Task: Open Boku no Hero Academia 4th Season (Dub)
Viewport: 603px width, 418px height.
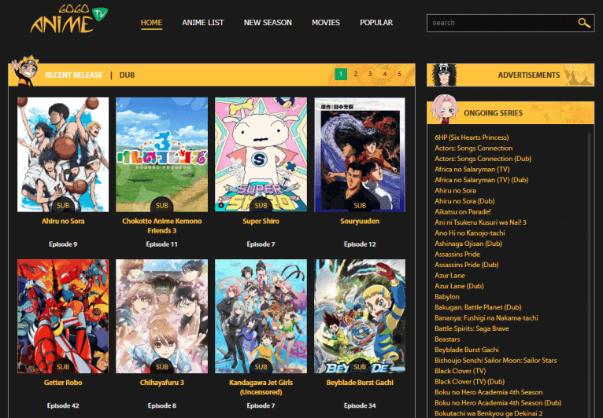Action: click(x=498, y=403)
